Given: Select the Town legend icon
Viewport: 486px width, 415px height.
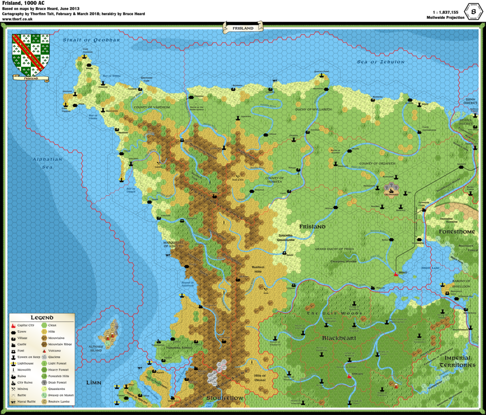Looking at the screenshot, I should tap(13, 332).
